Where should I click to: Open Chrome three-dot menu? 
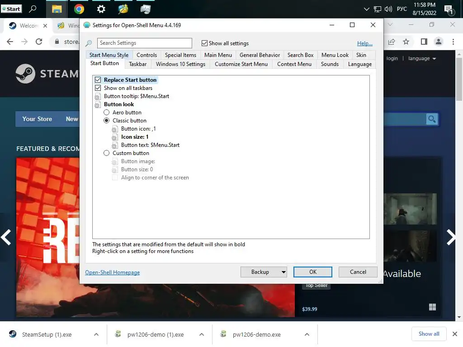point(453,42)
